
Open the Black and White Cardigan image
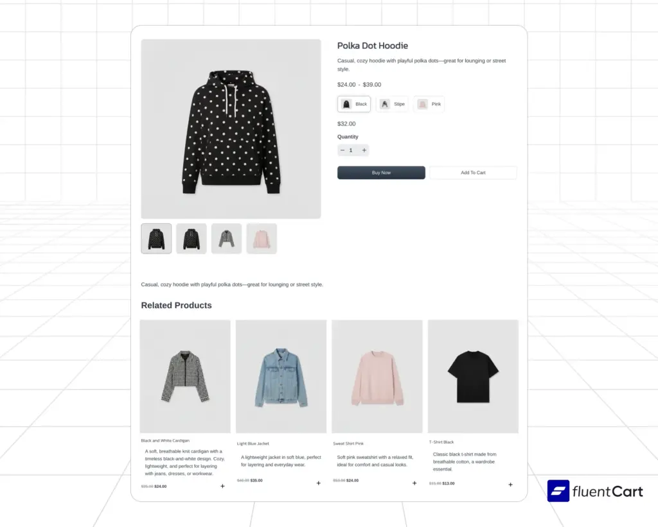pos(185,377)
